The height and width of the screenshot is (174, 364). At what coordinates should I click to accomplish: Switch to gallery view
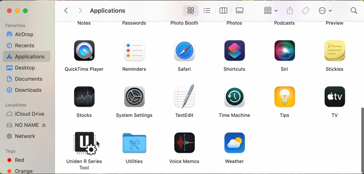(x=239, y=11)
